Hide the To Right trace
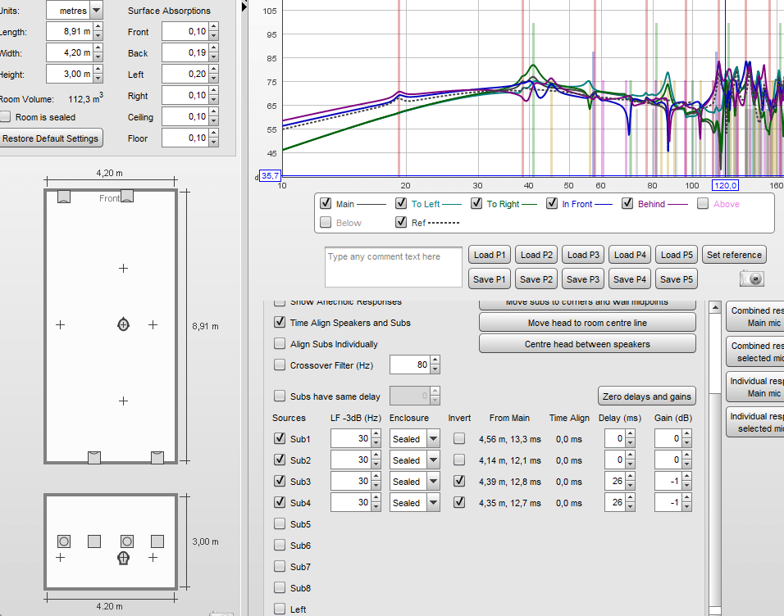Screen dimensions: 784x616 (476, 203)
